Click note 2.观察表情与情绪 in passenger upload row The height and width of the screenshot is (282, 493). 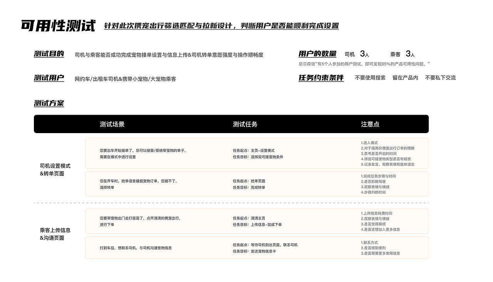point(376,219)
